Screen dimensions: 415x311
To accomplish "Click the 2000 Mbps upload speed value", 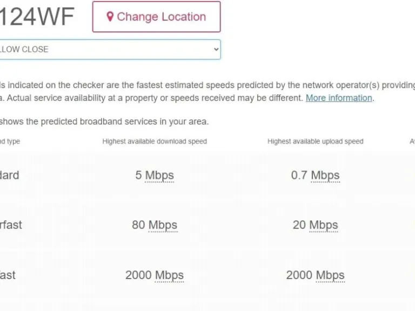I will [315, 275].
